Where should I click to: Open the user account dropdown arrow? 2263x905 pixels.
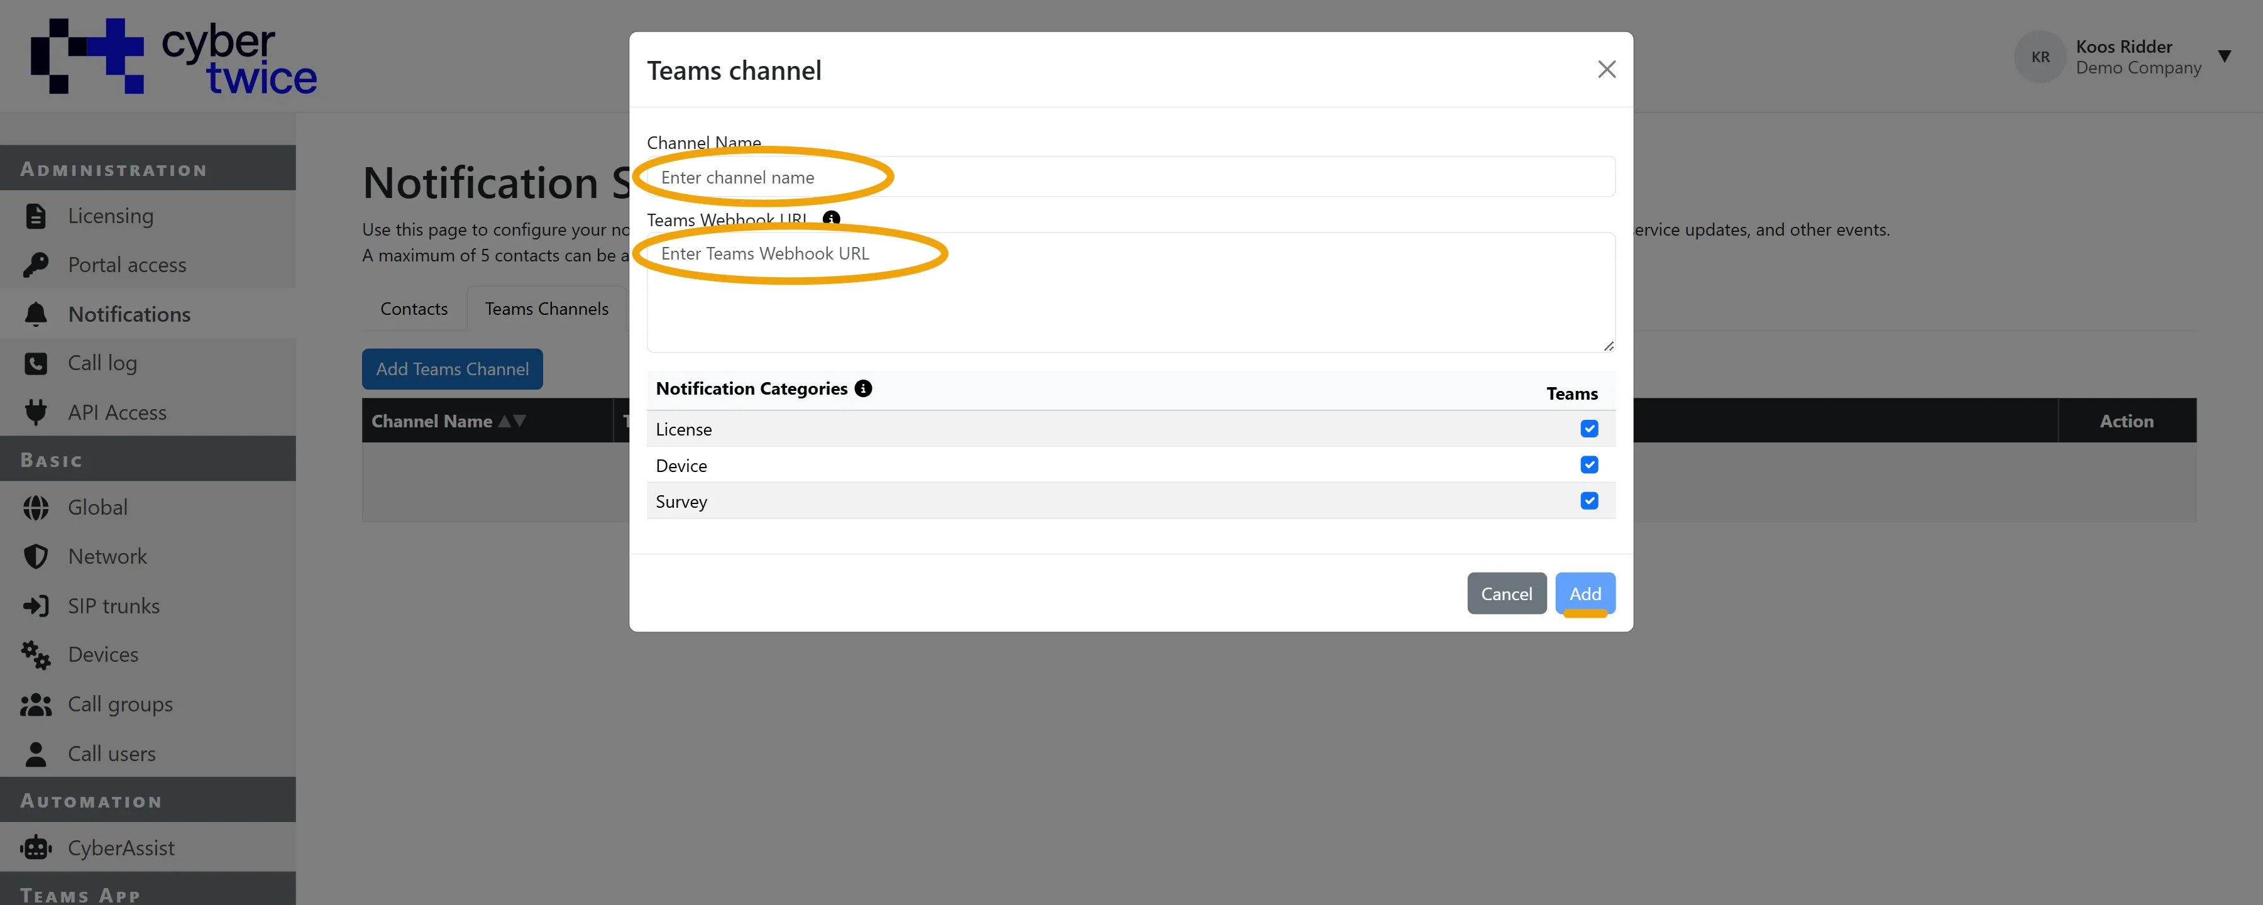2225,57
